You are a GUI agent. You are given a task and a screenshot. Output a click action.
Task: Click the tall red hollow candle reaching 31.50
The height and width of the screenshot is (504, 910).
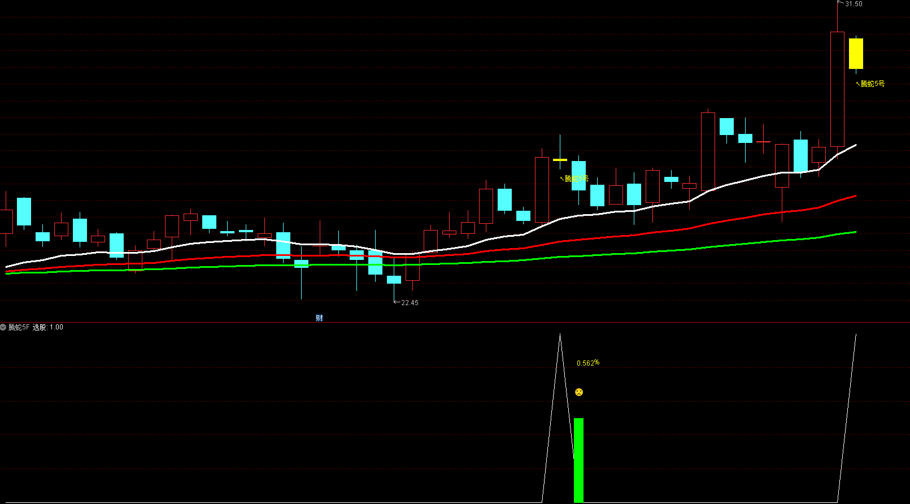tap(837, 90)
